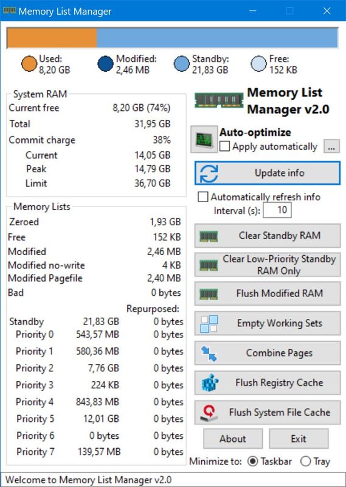The image size is (346, 487).
Task: Click the Limit value 36,70 GB
Action: [x=153, y=183]
